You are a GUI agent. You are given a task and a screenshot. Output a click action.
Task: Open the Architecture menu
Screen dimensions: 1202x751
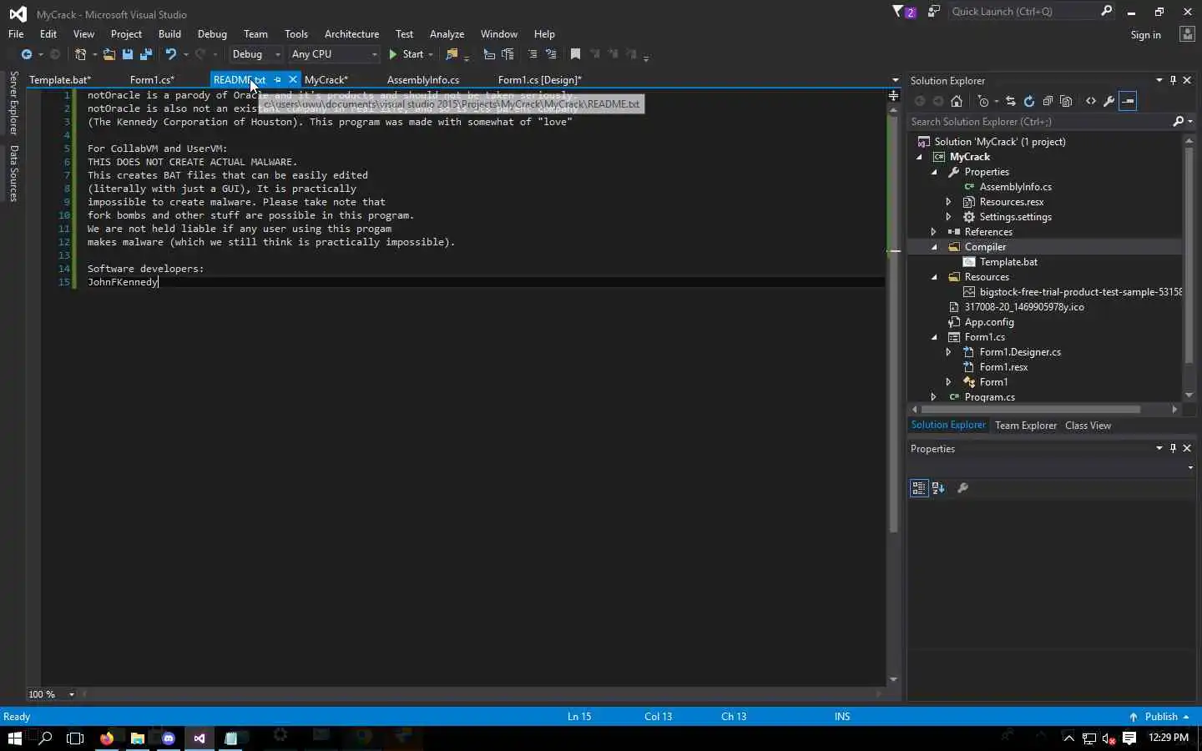(351, 34)
